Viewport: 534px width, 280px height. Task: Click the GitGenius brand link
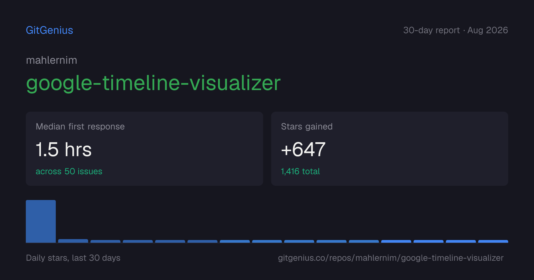point(50,30)
